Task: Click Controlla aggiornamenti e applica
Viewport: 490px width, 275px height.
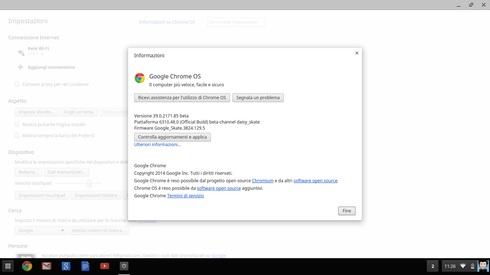Action: tap(173, 137)
